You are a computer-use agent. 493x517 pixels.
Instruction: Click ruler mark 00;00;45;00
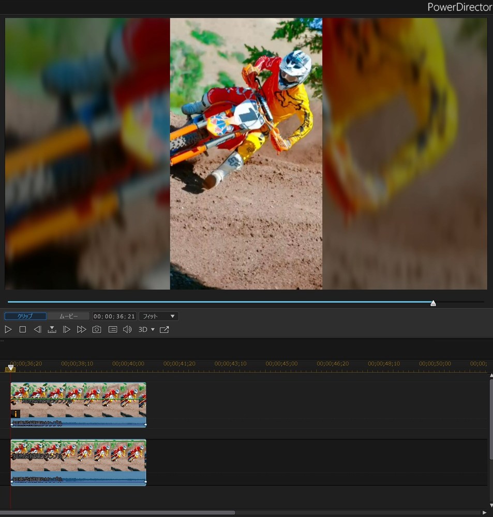click(x=281, y=363)
